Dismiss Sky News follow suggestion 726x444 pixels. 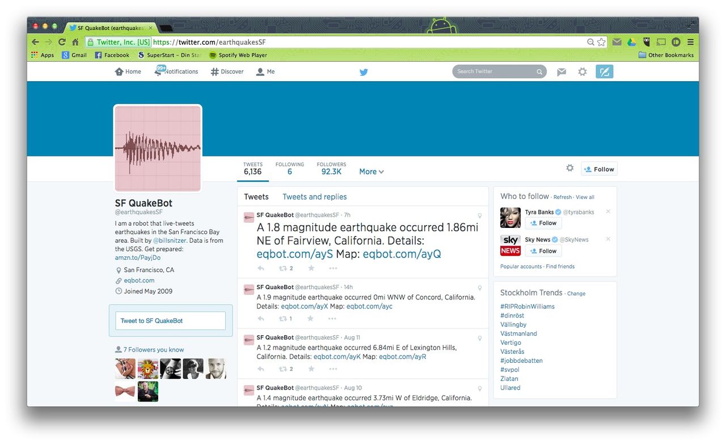click(x=608, y=239)
